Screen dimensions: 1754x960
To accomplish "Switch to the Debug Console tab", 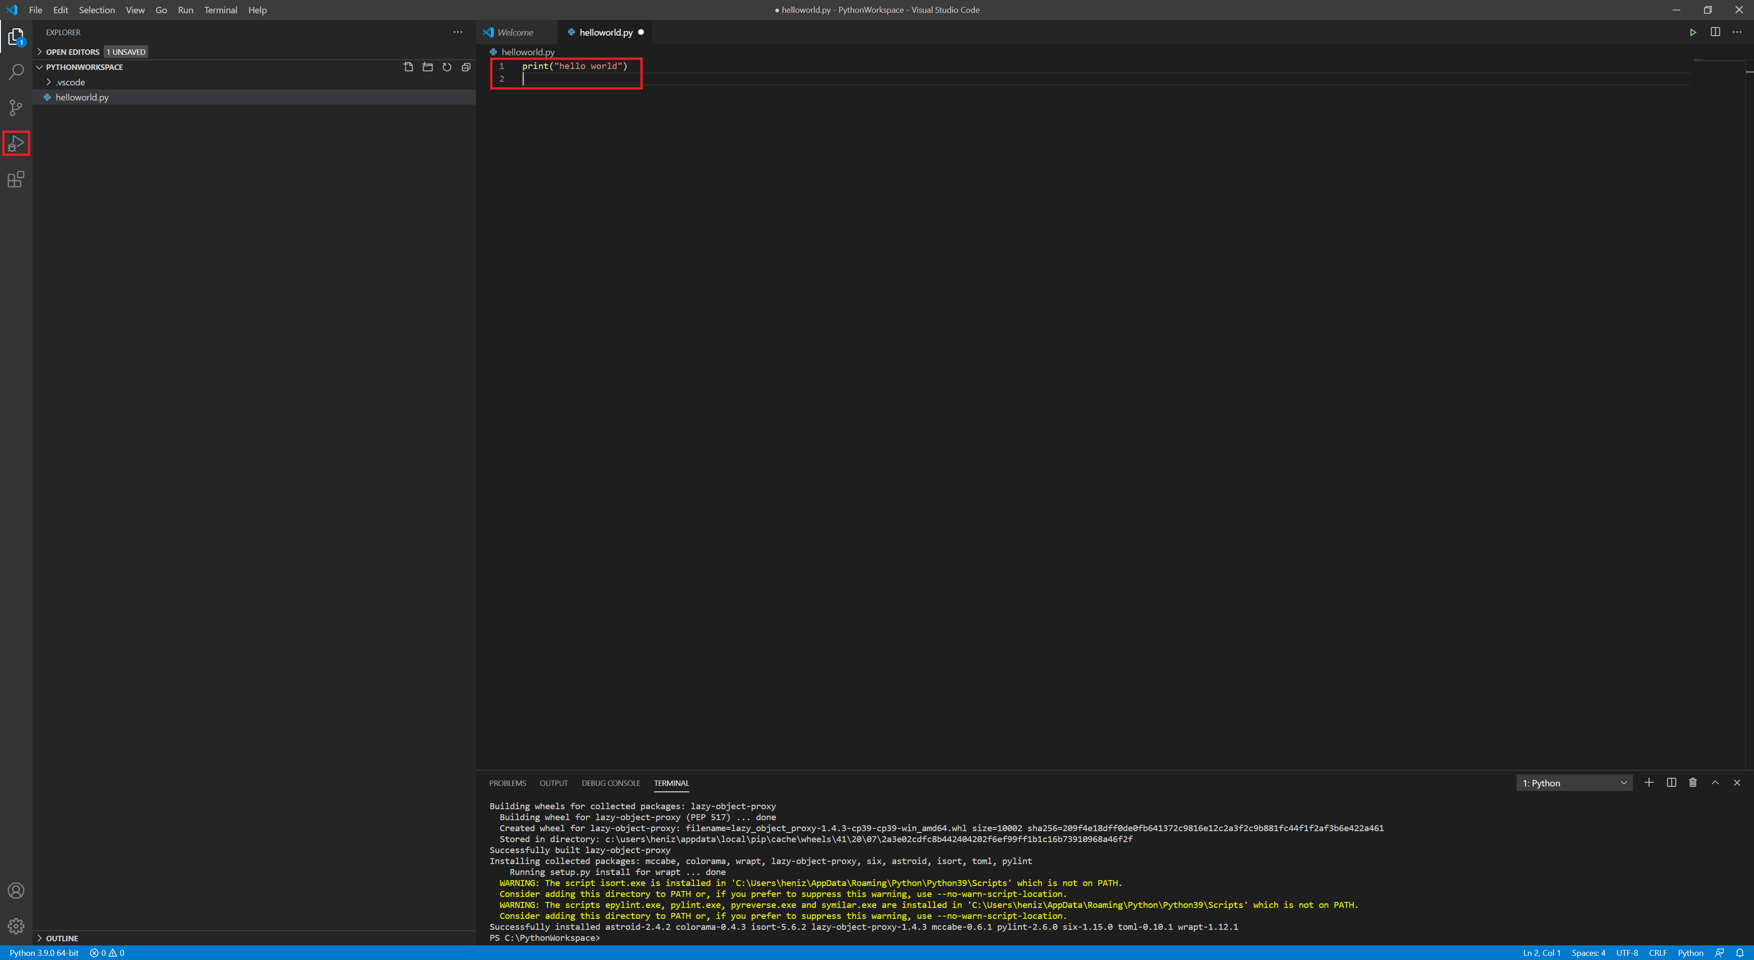I will pos(610,783).
